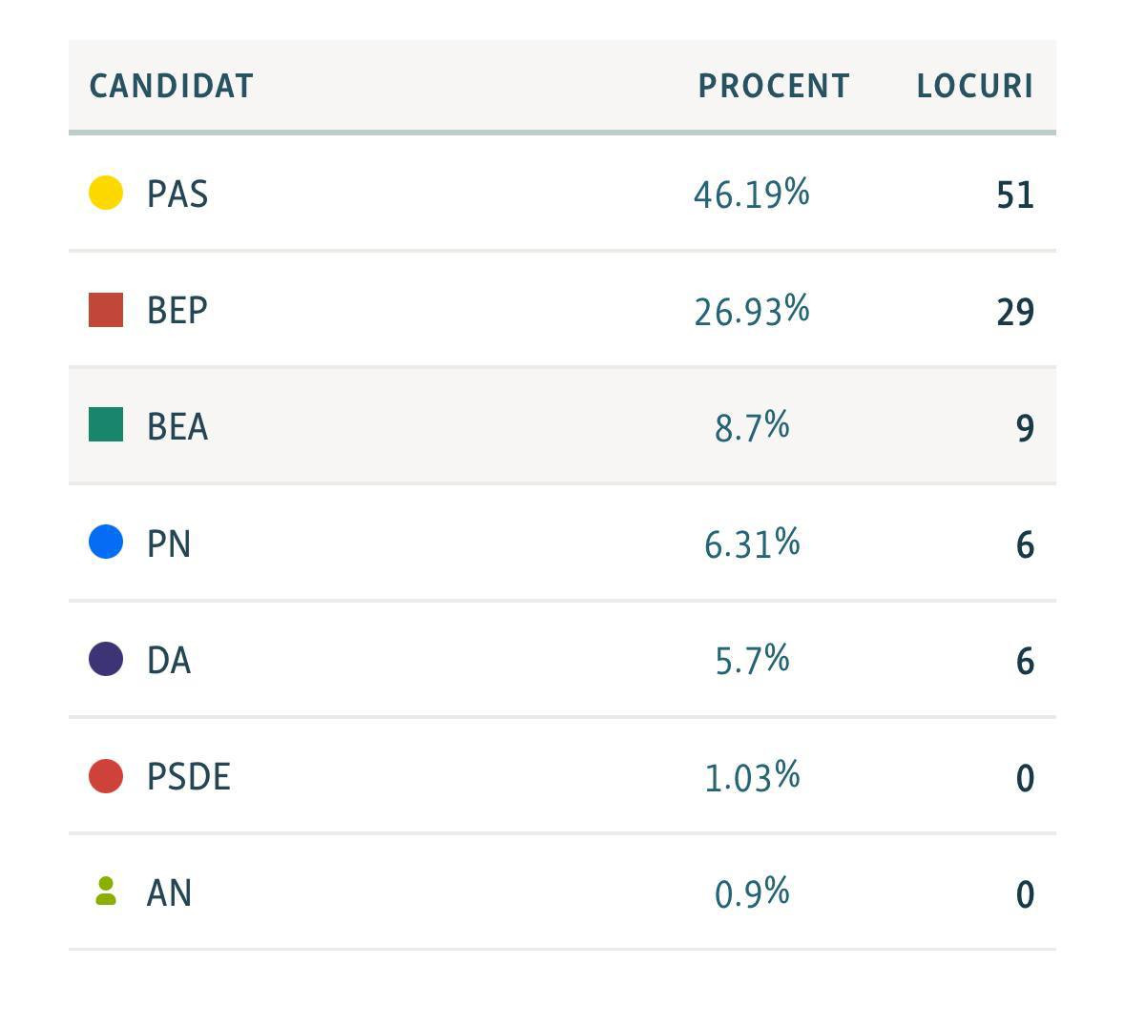The image size is (1125, 1025).
Task: Click the red circle icon for PSDE
Action: click(x=106, y=776)
